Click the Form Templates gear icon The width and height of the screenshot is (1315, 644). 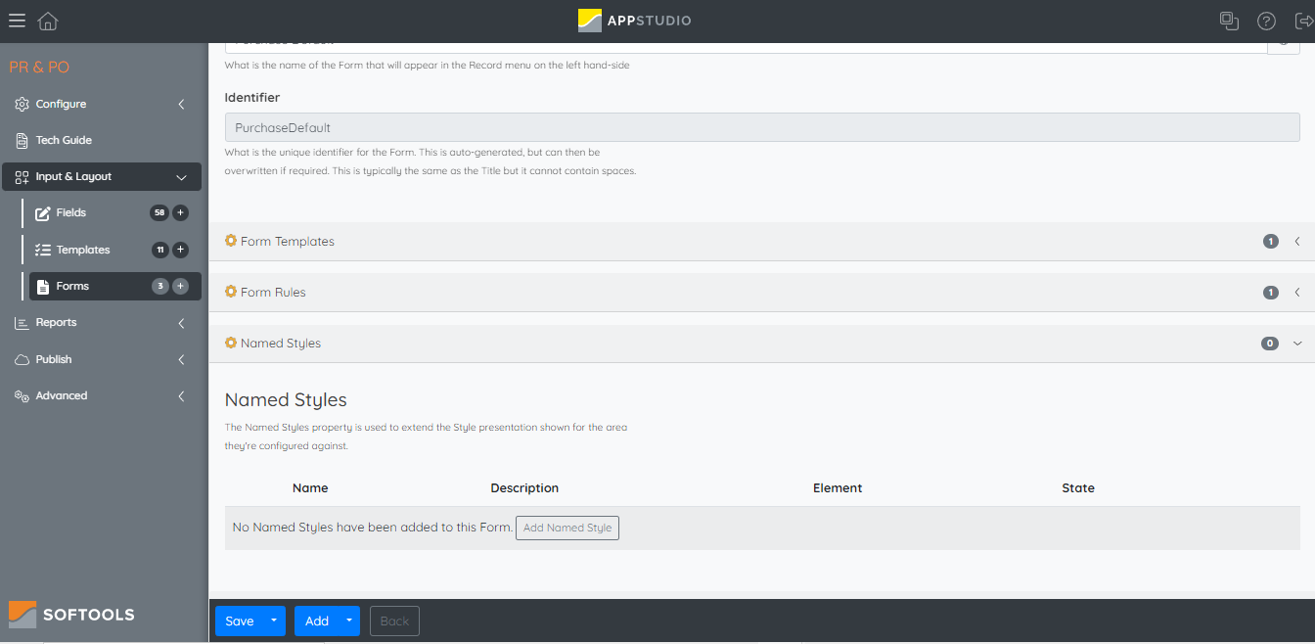click(x=231, y=241)
